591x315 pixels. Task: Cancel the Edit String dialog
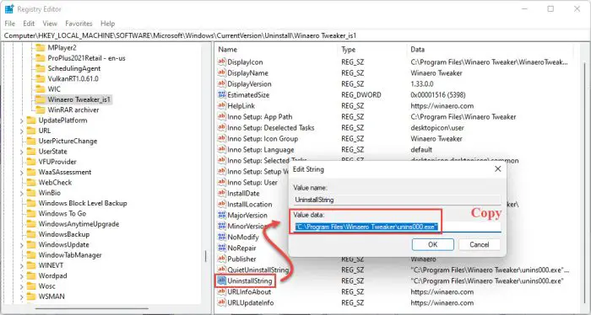tap(479, 245)
